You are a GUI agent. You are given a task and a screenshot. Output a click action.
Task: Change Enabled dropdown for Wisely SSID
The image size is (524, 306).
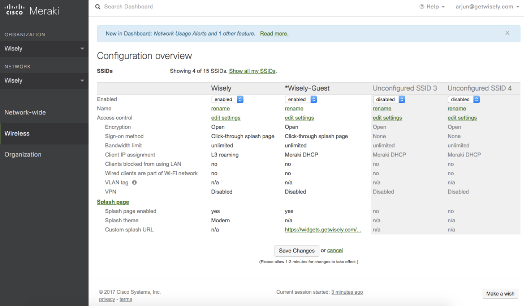pos(227,99)
